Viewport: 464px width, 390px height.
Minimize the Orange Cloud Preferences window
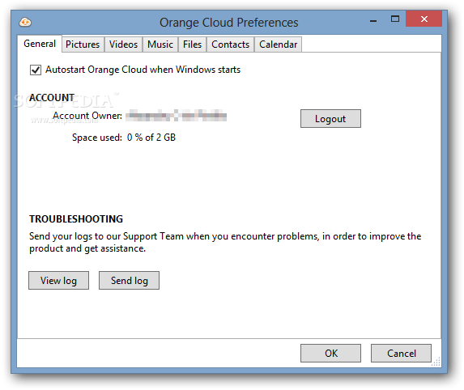(373, 20)
